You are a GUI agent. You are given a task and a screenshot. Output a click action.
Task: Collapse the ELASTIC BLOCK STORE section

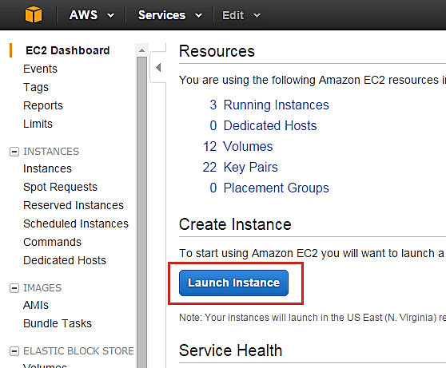[14, 351]
